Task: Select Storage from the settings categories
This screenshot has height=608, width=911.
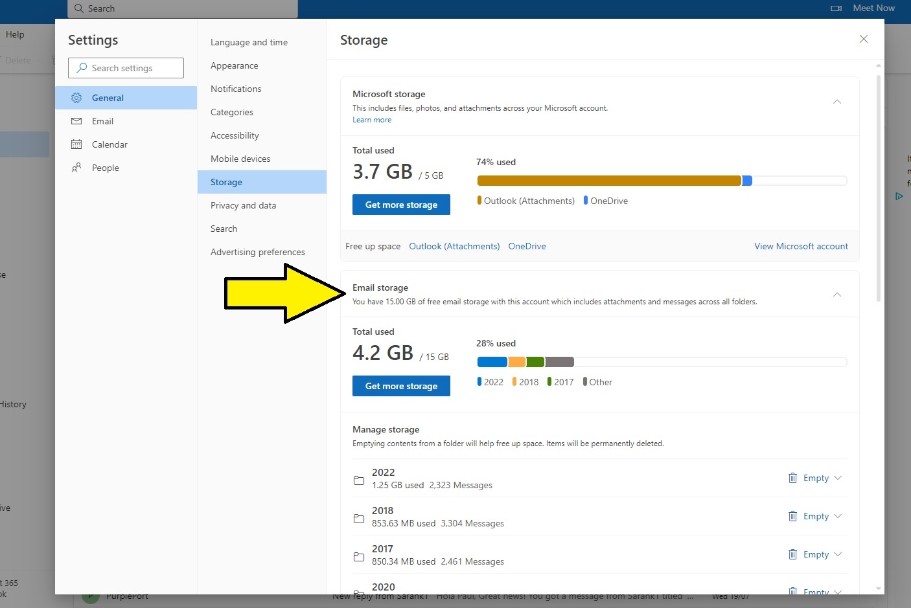Action: [226, 182]
